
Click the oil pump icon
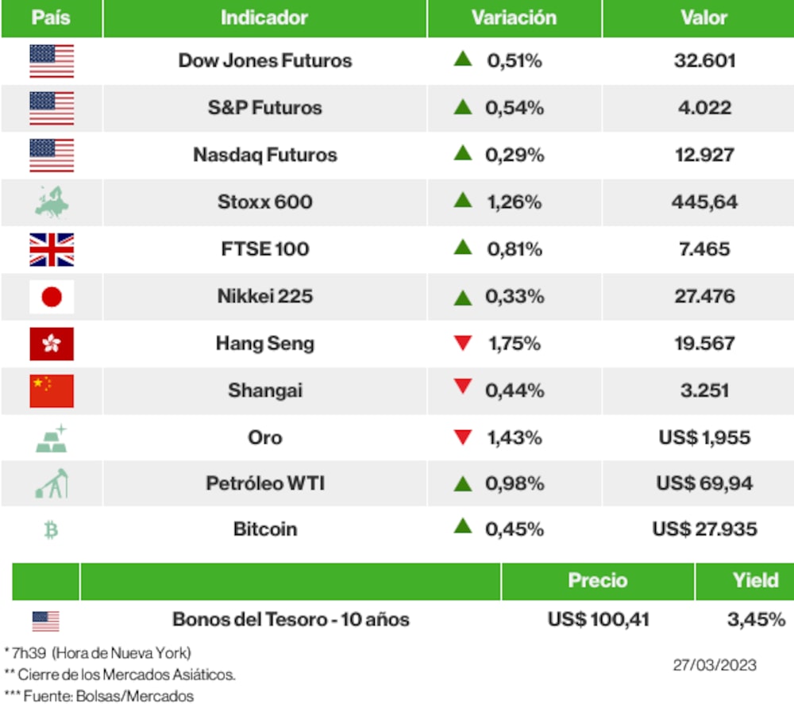(52, 483)
